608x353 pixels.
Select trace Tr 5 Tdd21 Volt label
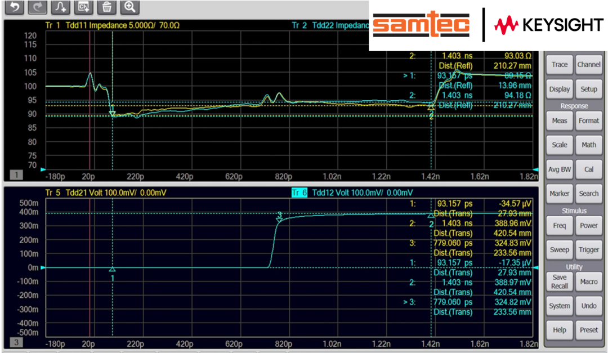[106, 193]
